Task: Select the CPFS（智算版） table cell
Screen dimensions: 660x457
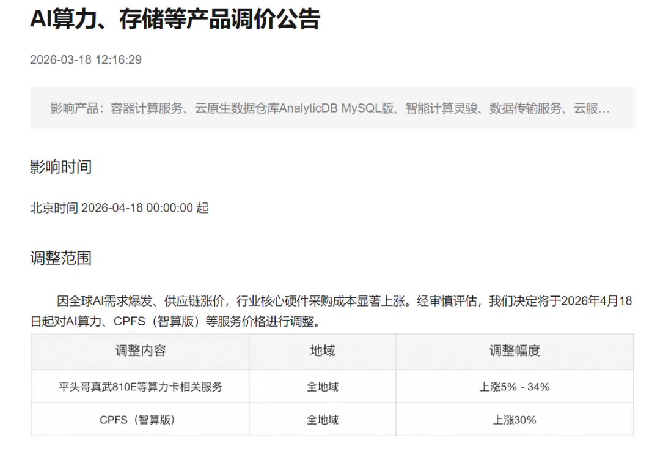Action: (141, 420)
